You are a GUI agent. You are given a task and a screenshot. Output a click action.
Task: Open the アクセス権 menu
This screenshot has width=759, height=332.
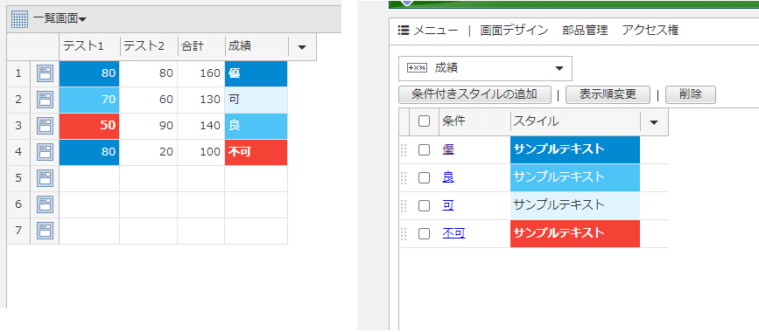coord(650,31)
